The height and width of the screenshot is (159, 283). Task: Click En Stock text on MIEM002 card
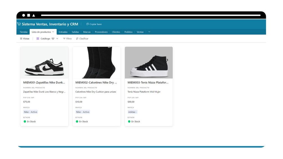[x=84, y=122]
